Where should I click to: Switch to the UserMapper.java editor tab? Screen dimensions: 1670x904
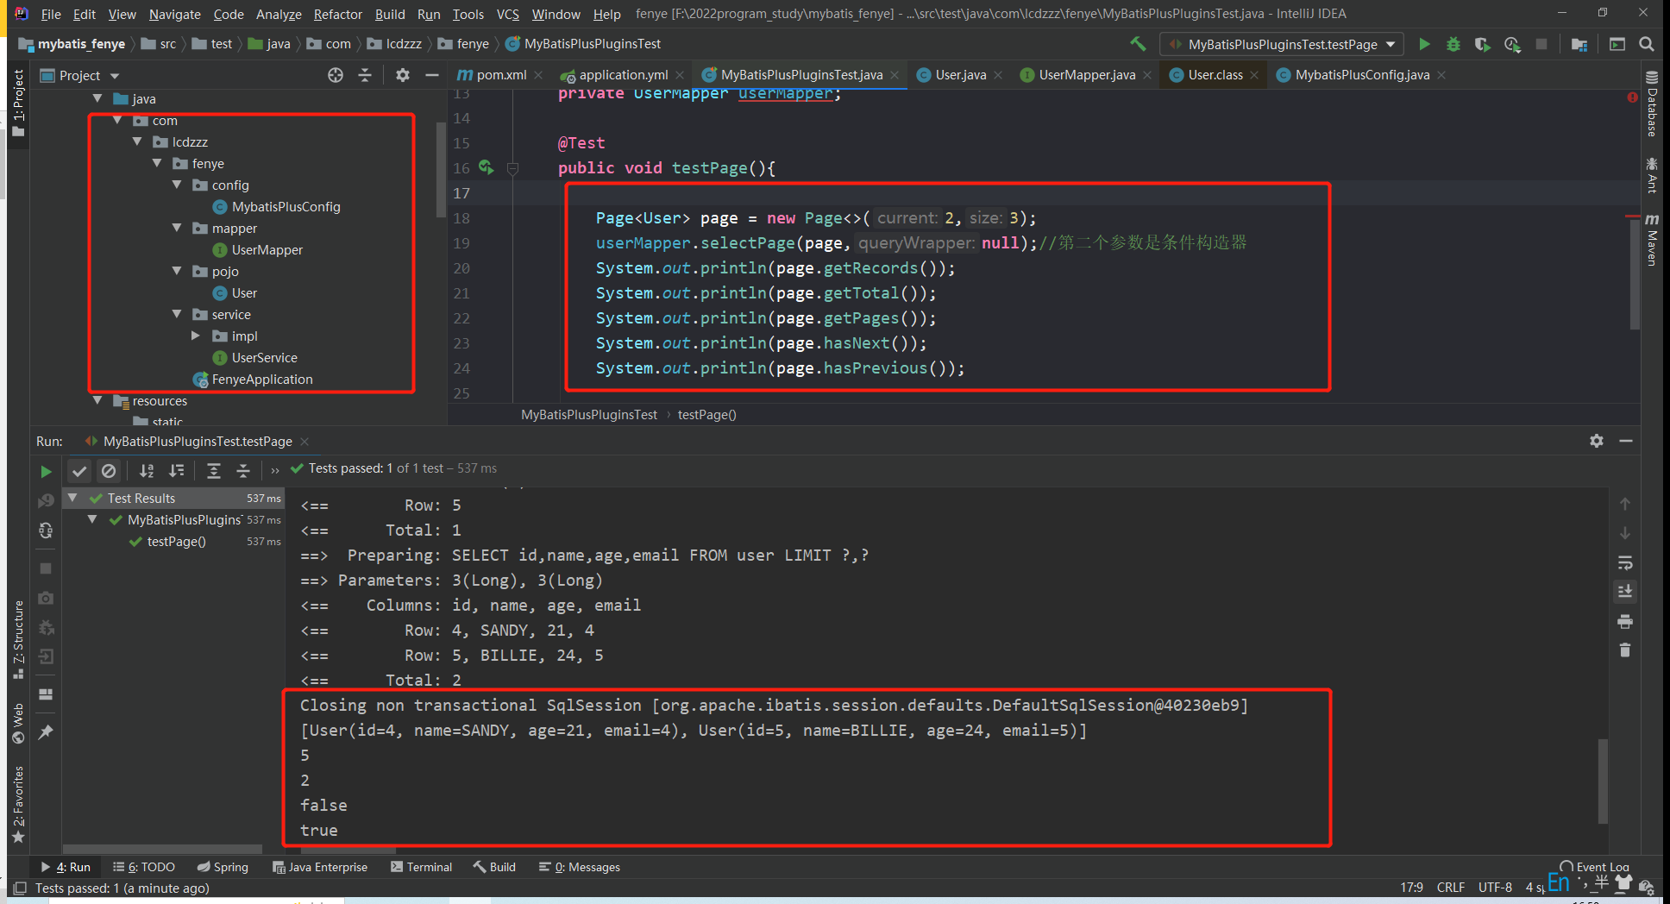click(1087, 75)
